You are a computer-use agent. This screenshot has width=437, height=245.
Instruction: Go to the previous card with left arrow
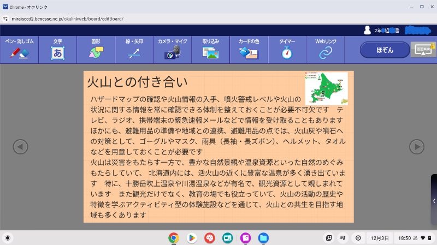click(20, 146)
